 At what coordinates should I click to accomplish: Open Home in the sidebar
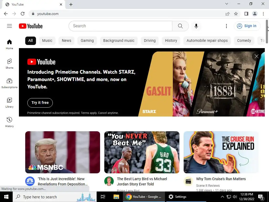coord(9,44)
